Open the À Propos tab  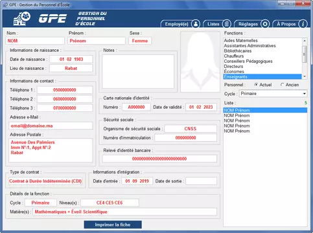[x=290, y=24]
